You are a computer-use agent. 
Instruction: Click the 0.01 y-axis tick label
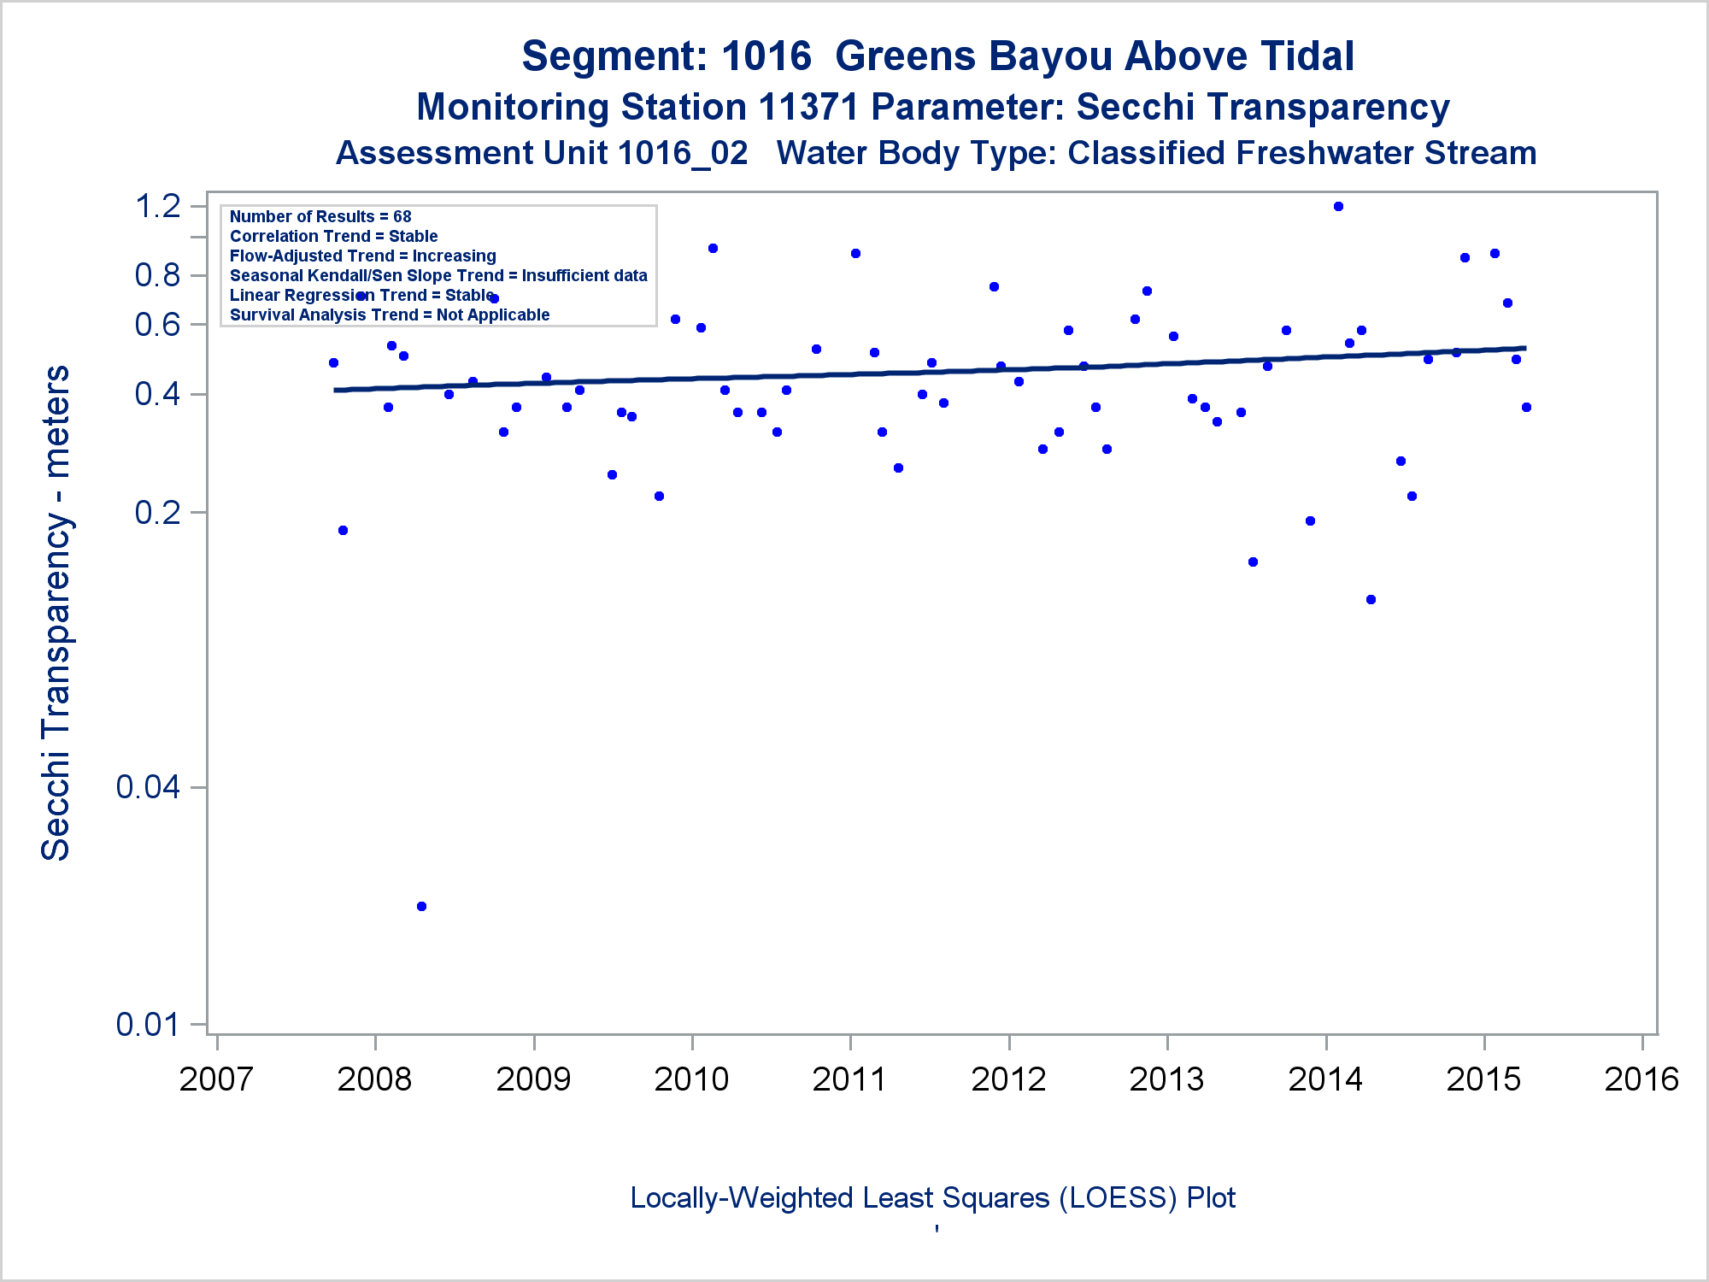[x=149, y=1023]
